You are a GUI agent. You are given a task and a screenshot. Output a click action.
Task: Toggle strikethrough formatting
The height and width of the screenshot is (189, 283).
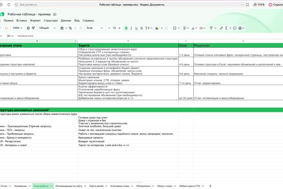[x=141, y=28]
